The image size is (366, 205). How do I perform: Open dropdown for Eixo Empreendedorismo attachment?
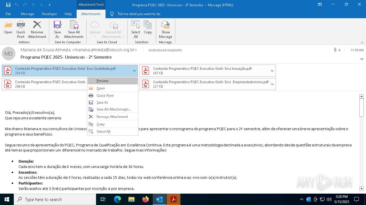point(272,84)
